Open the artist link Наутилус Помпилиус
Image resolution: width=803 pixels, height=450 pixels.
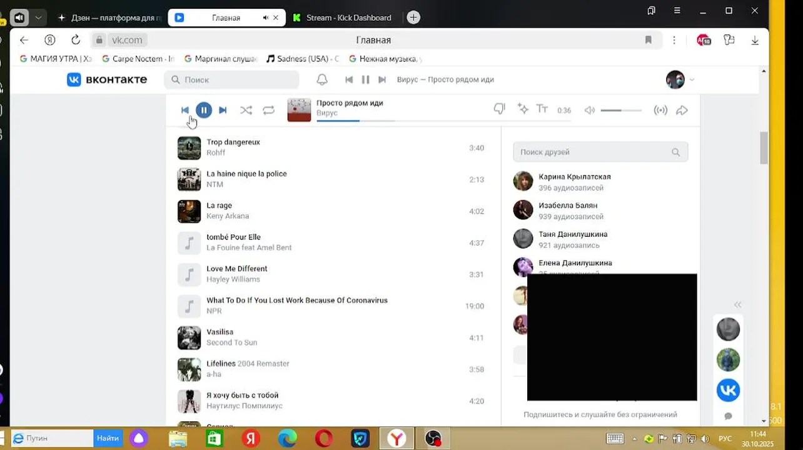pyautogui.click(x=245, y=406)
